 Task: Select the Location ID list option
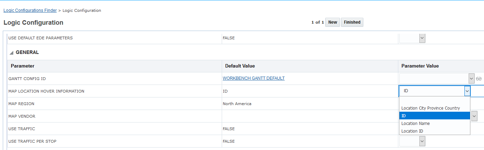point(412,131)
